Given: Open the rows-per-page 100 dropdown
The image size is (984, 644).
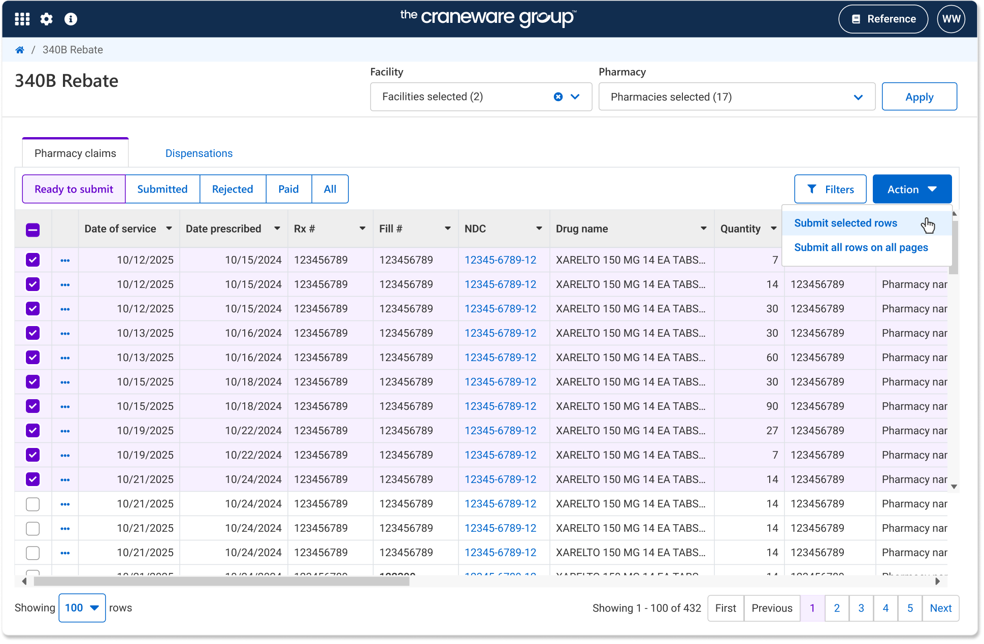Looking at the screenshot, I should click(82, 608).
